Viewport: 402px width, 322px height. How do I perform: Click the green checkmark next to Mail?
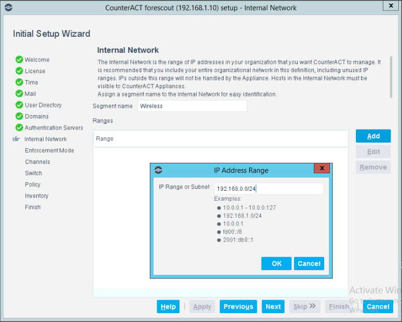19,93
